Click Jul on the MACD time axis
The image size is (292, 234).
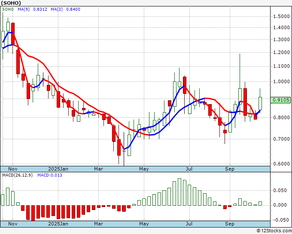click(x=189, y=224)
